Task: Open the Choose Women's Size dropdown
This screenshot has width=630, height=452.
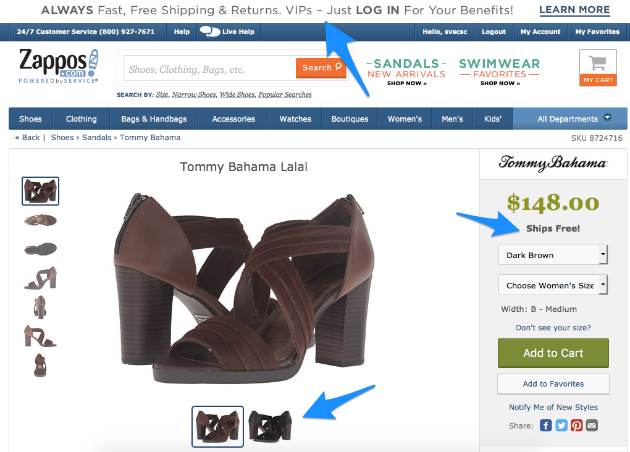Action: tap(552, 285)
